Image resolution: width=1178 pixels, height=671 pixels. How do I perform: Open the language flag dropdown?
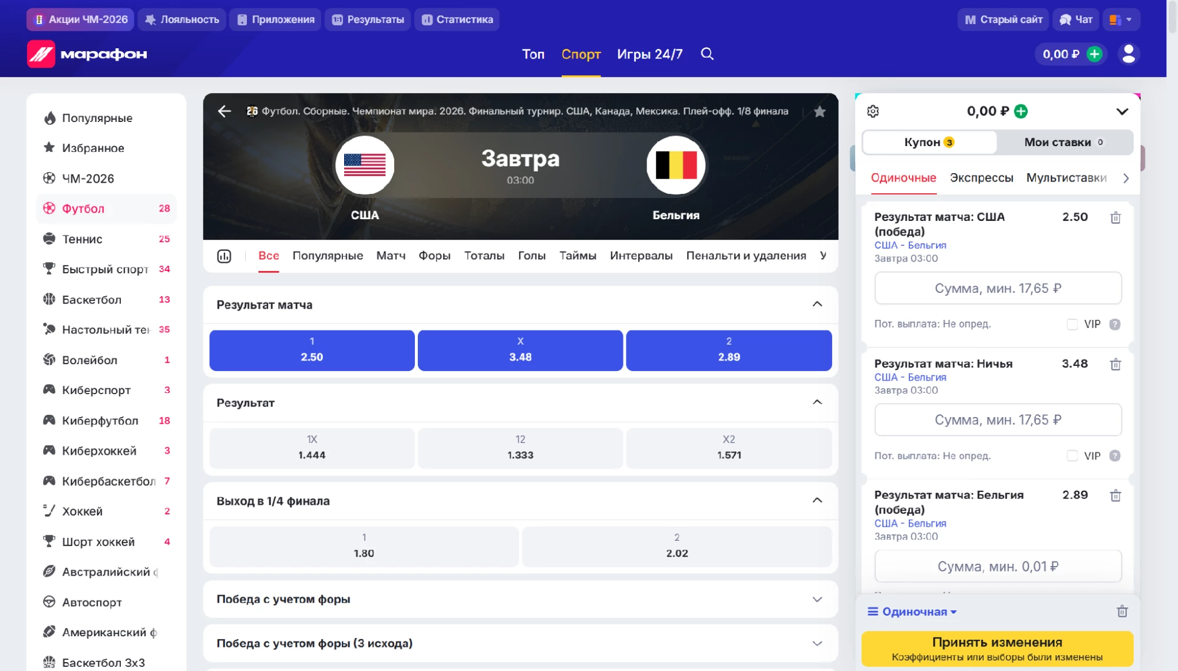point(1121,19)
